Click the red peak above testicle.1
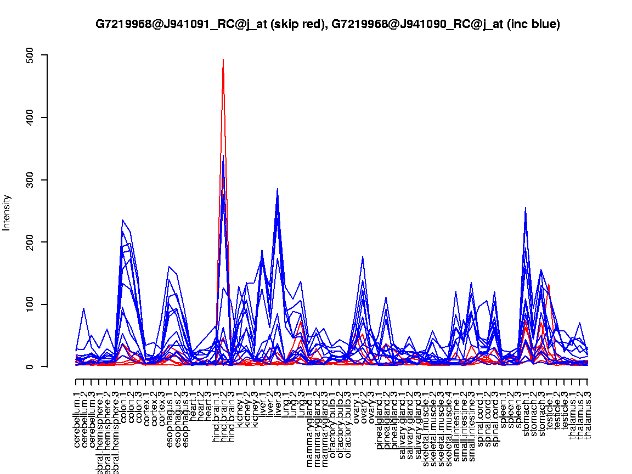This screenshot has height=474, width=632. pyautogui.click(x=549, y=285)
